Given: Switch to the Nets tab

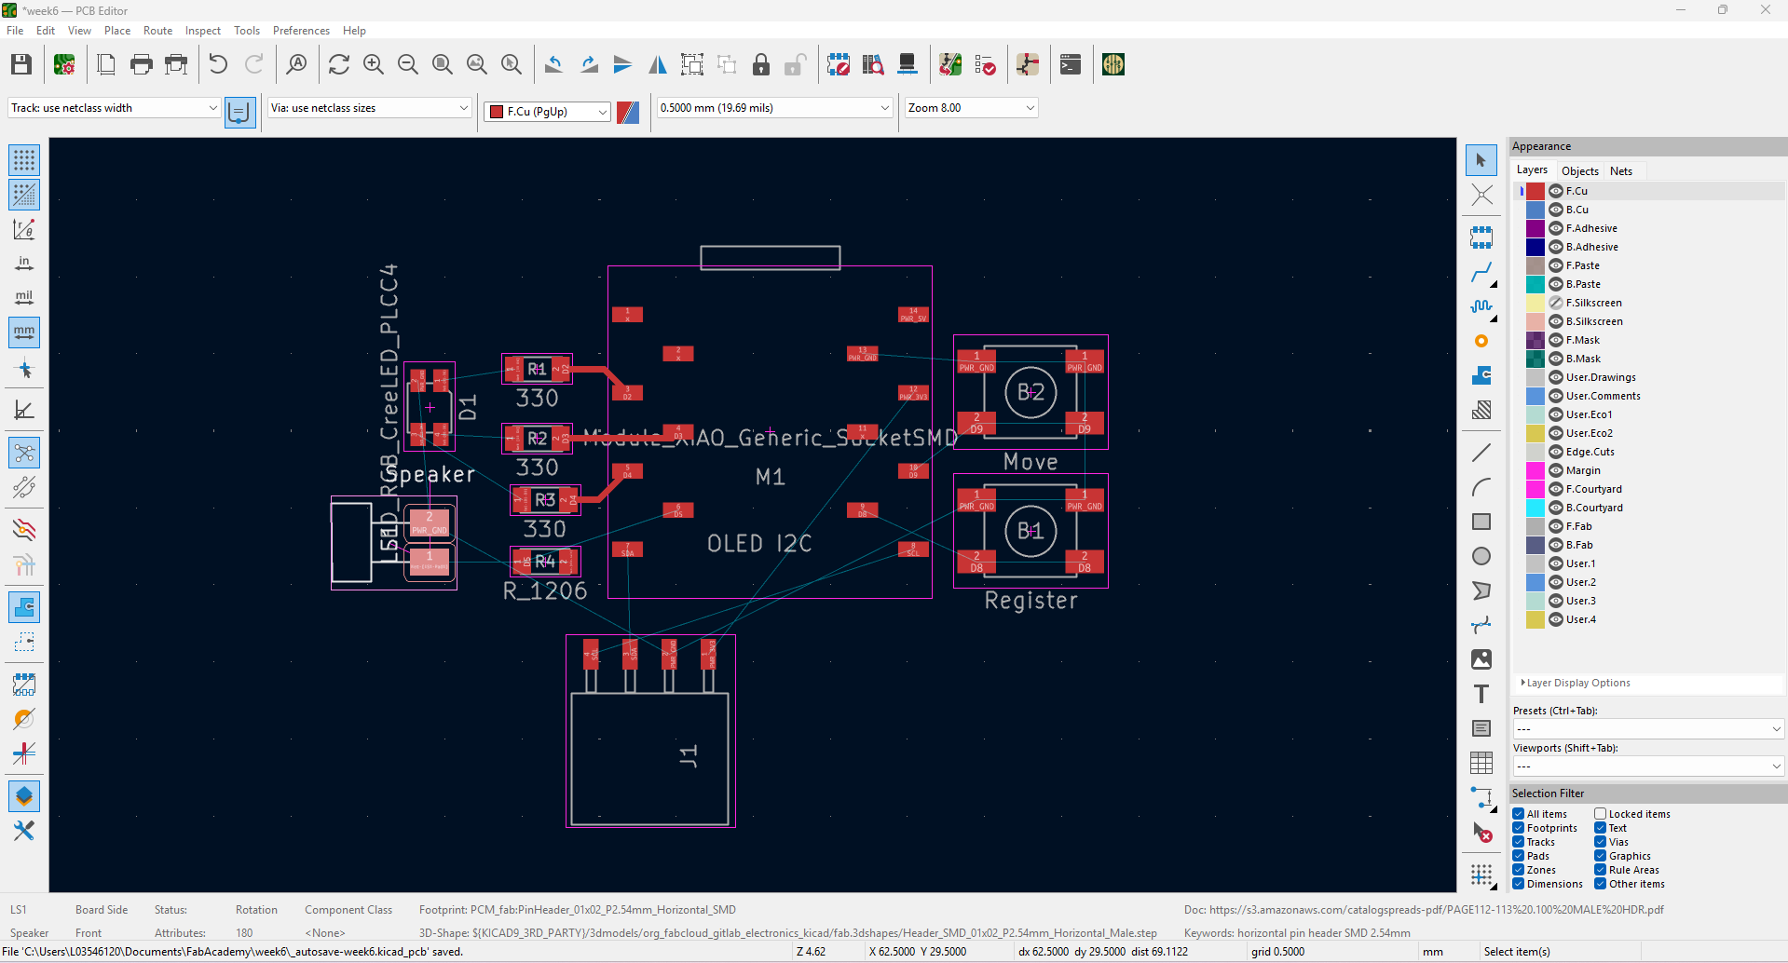Looking at the screenshot, I should pyautogui.click(x=1620, y=170).
